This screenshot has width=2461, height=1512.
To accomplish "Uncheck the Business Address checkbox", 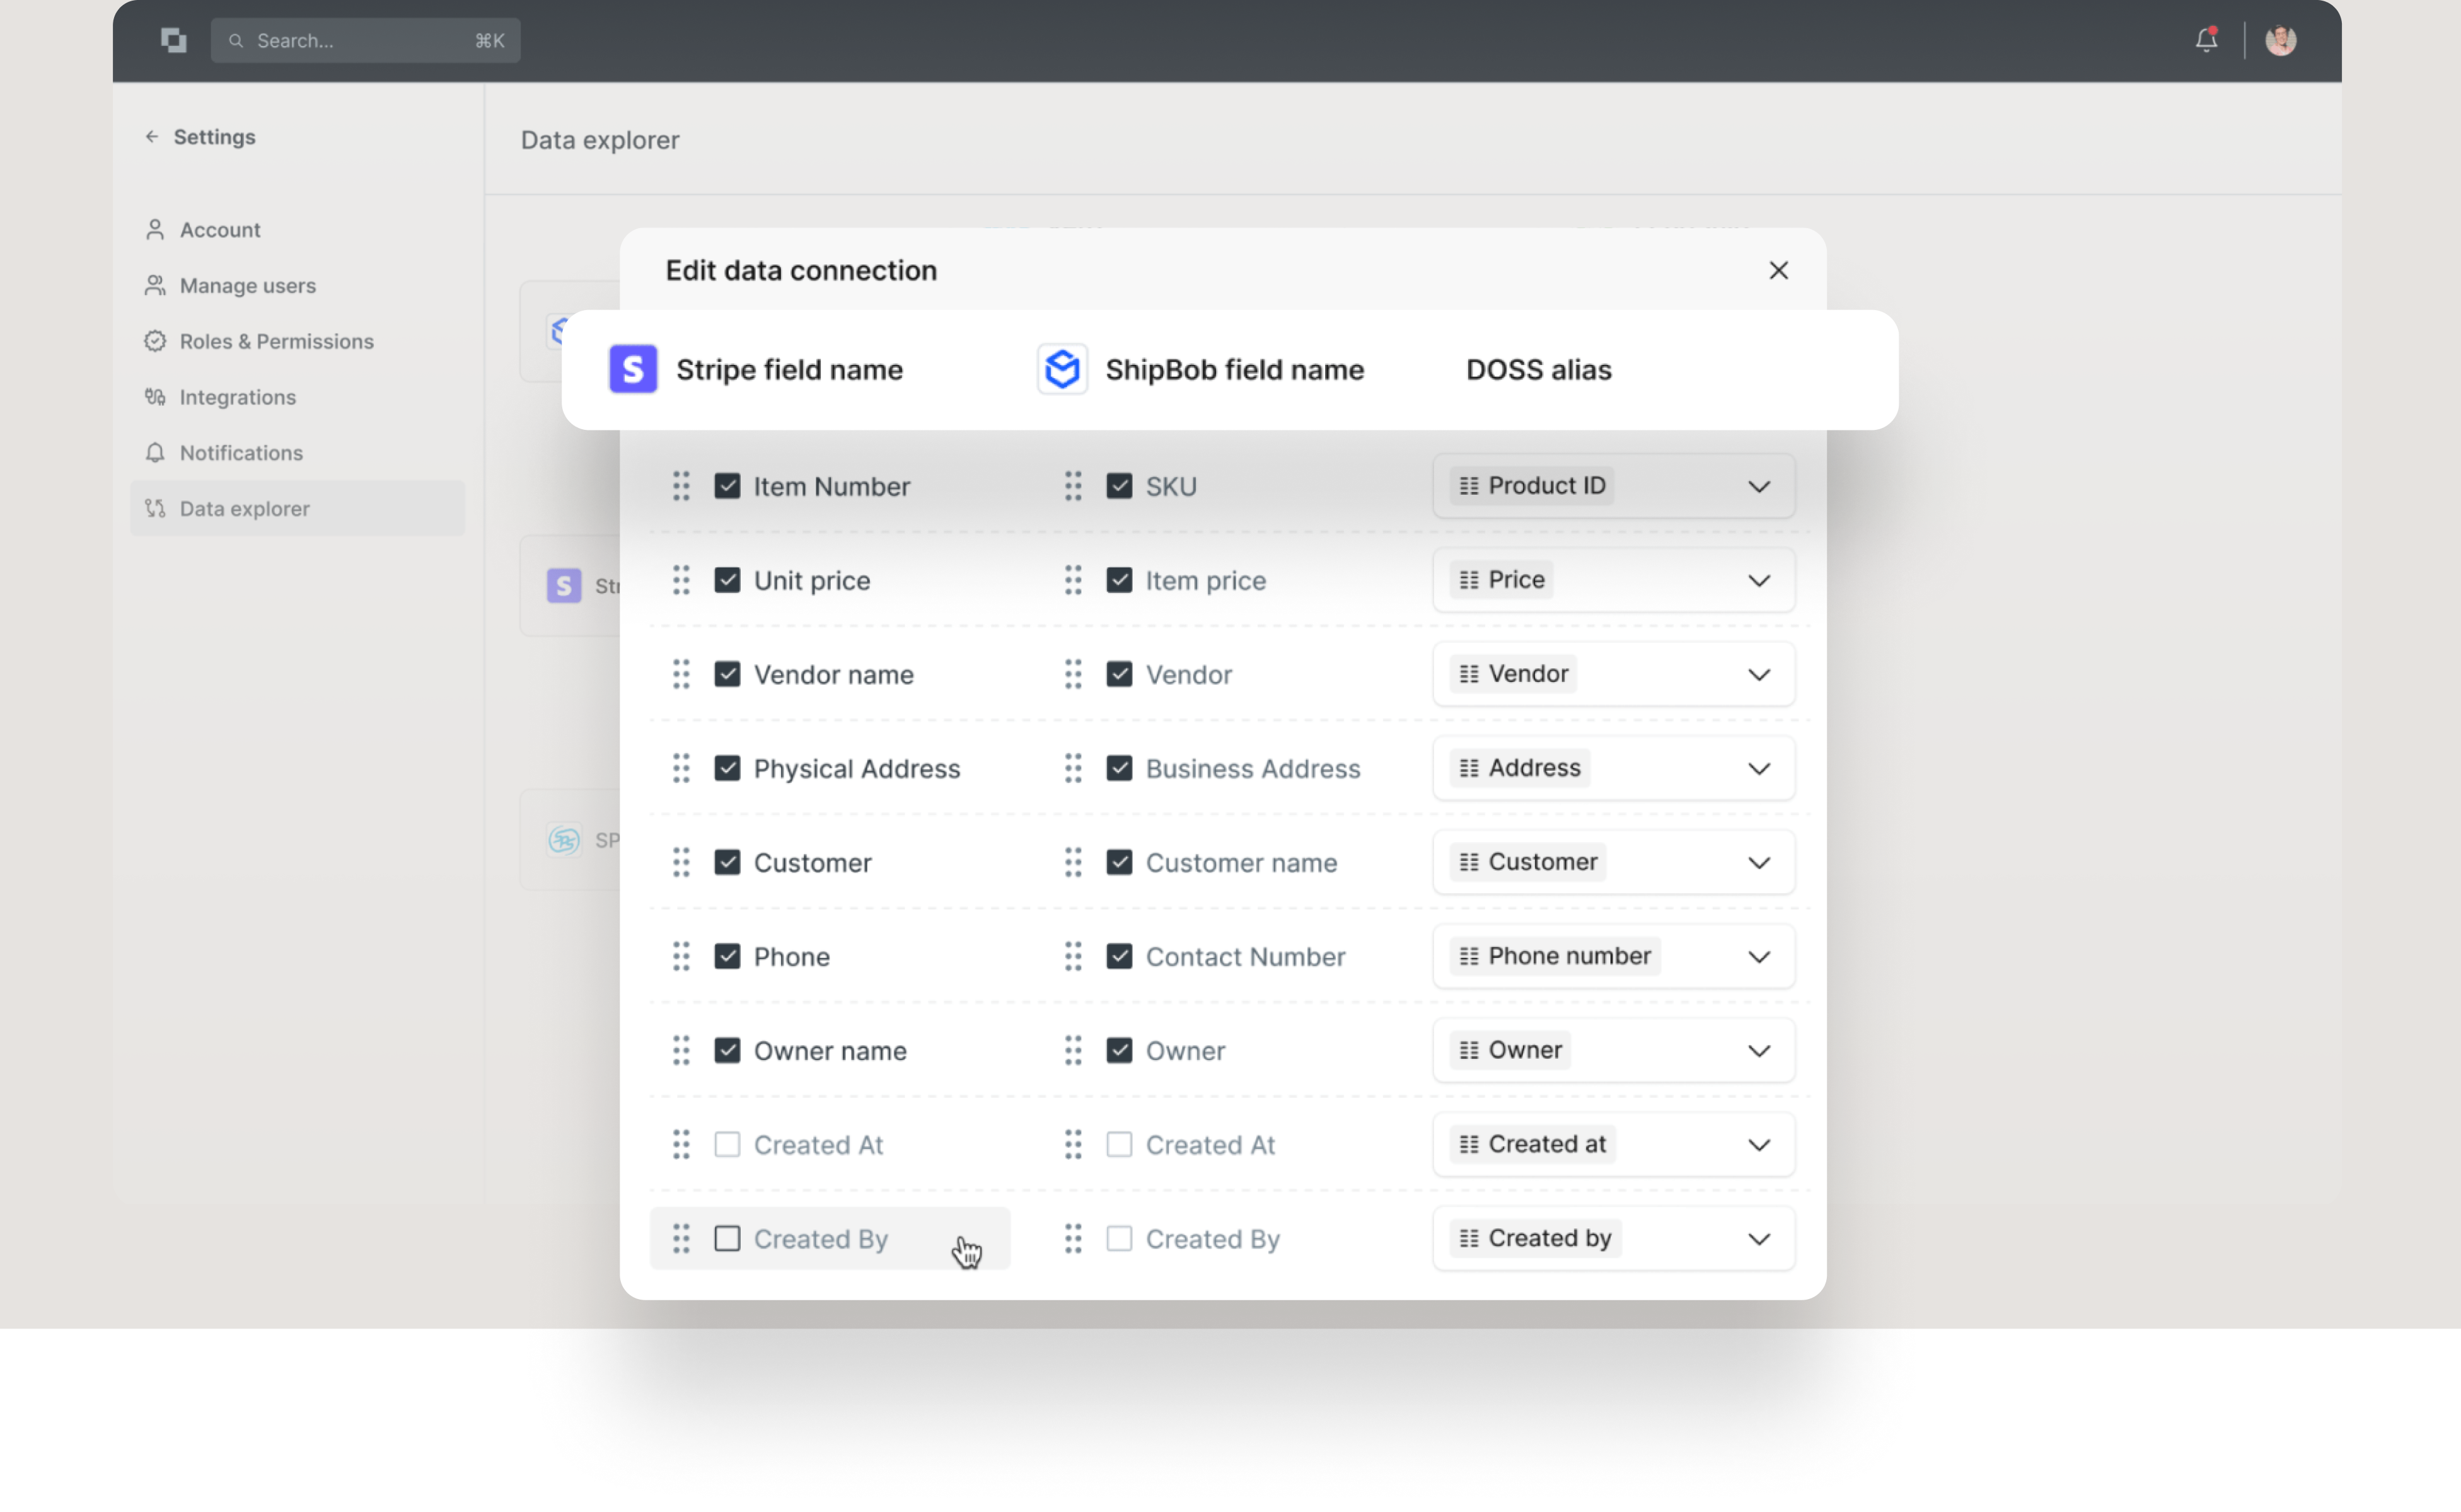I will [1119, 768].
